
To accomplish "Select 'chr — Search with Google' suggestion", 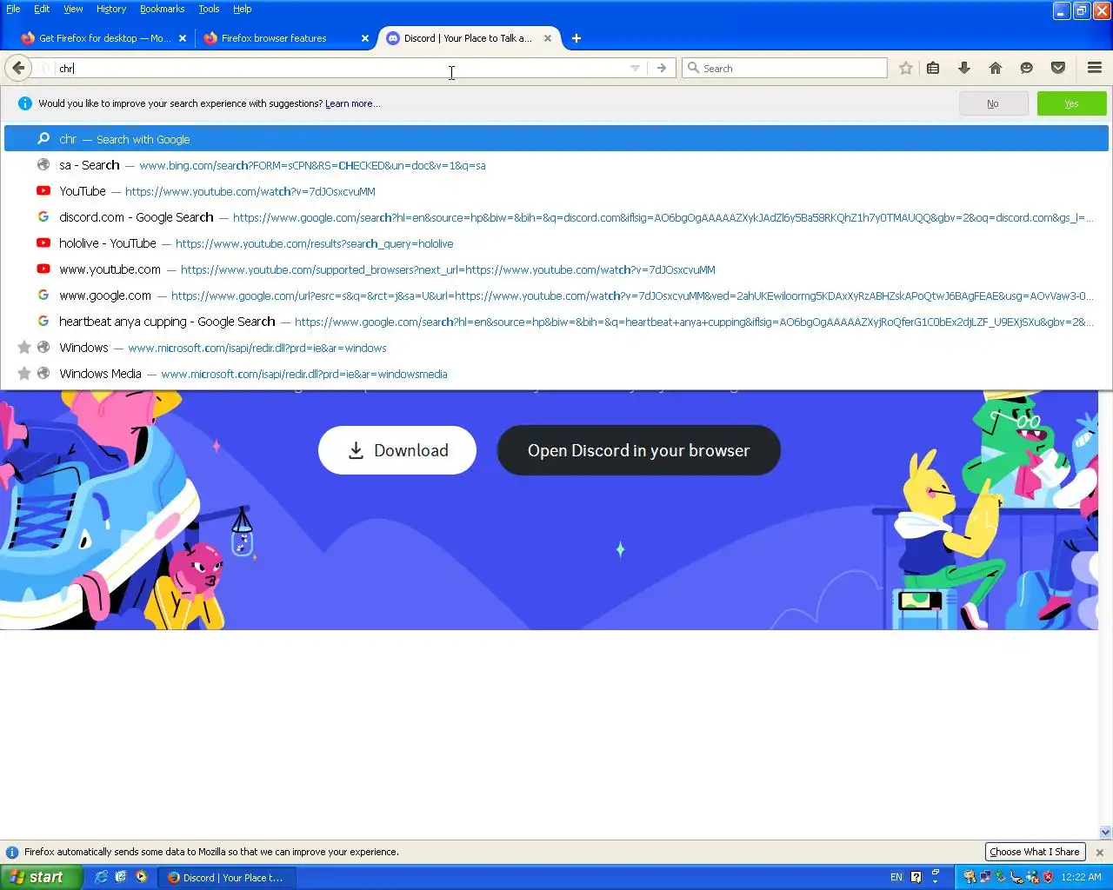I will tap(556, 139).
